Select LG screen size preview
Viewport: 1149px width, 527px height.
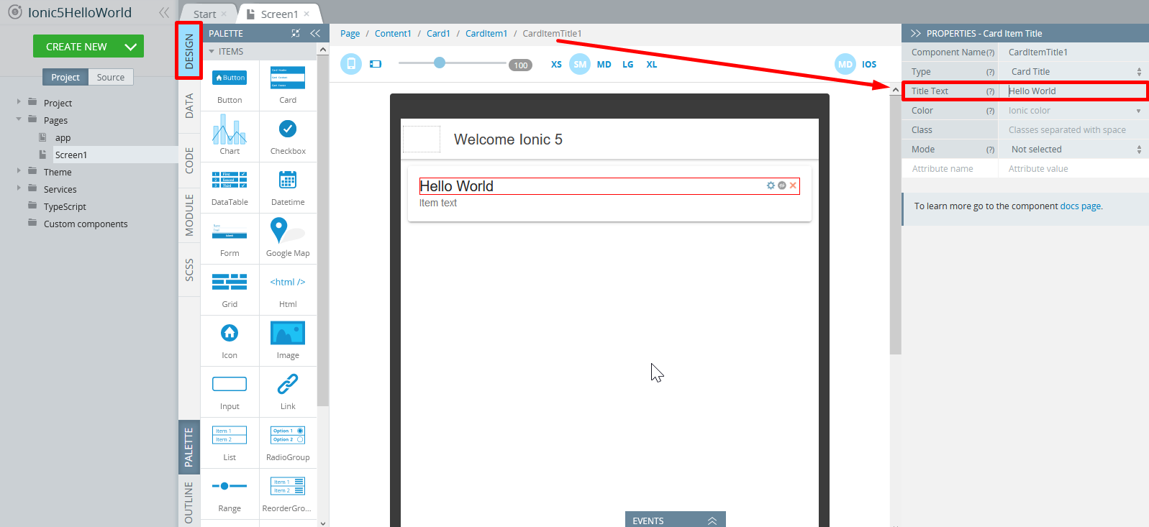point(628,64)
